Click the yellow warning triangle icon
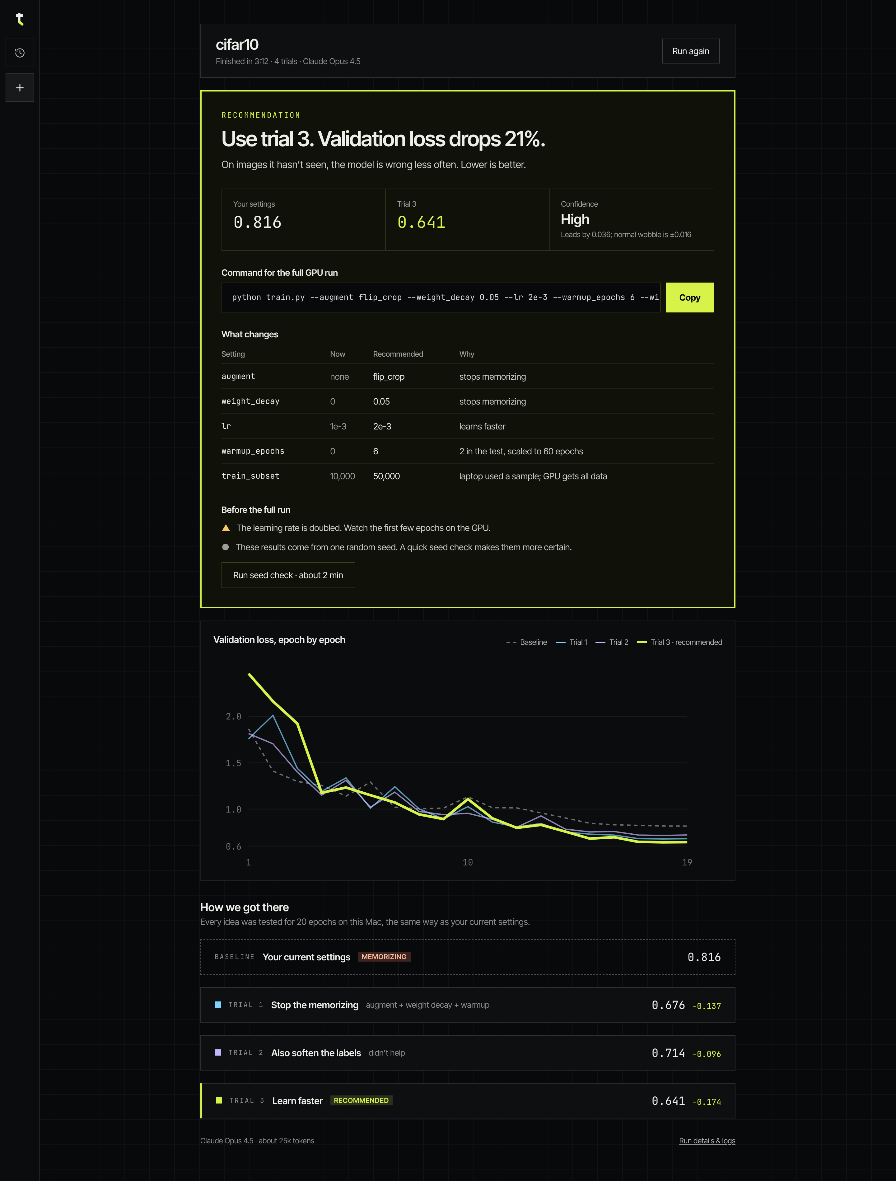 click(226, 527)
